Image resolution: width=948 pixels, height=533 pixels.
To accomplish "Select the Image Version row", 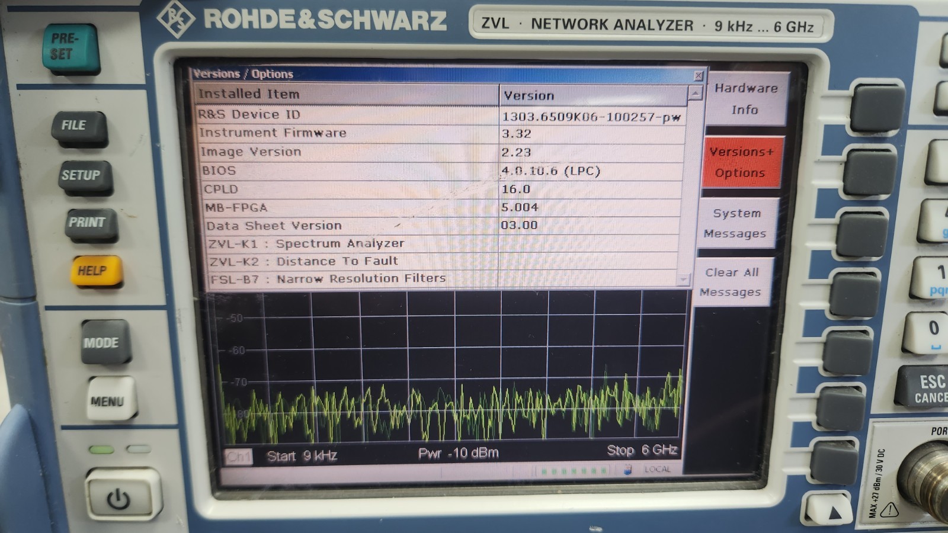I will [x=443, y=152].
